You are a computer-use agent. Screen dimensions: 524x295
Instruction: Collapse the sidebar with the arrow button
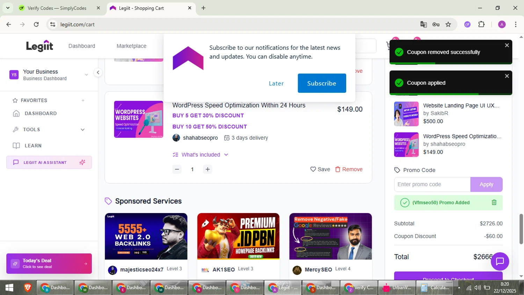tap(98, 72)
